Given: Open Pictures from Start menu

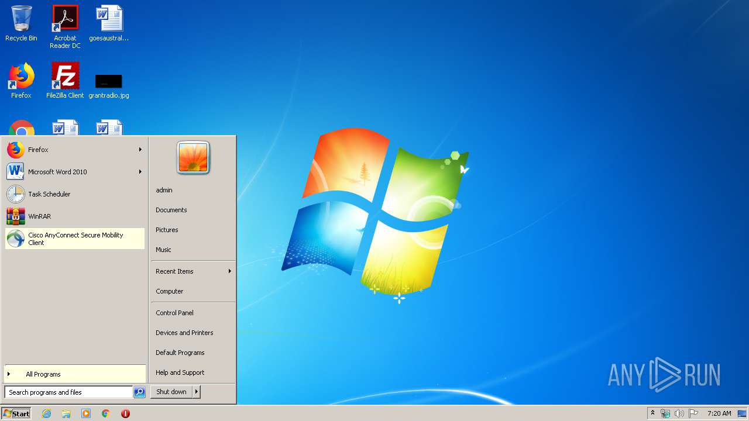Looking at the screenshot, I should pyautogui.click(x=167, y=230).
